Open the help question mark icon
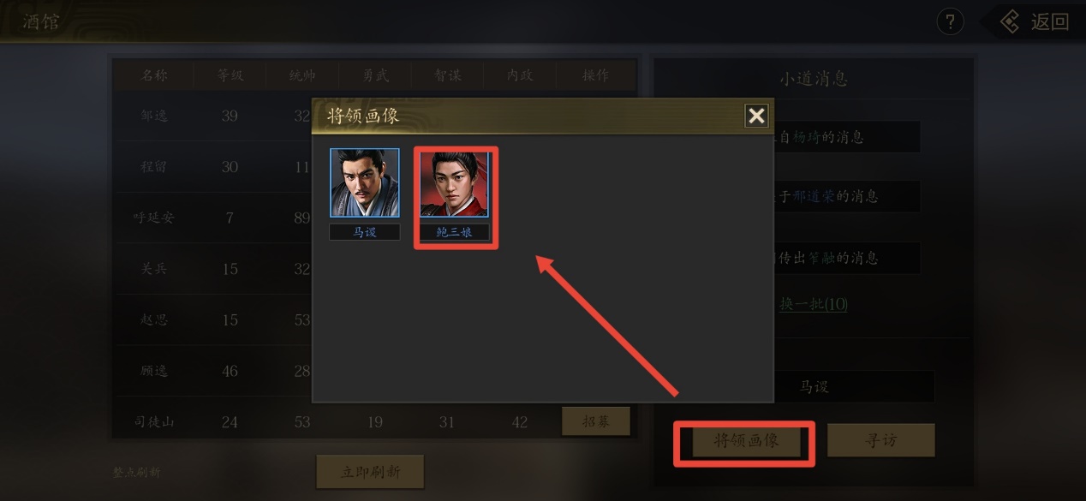The height and width of the screenshot is (501, 1086). (950, 21)
